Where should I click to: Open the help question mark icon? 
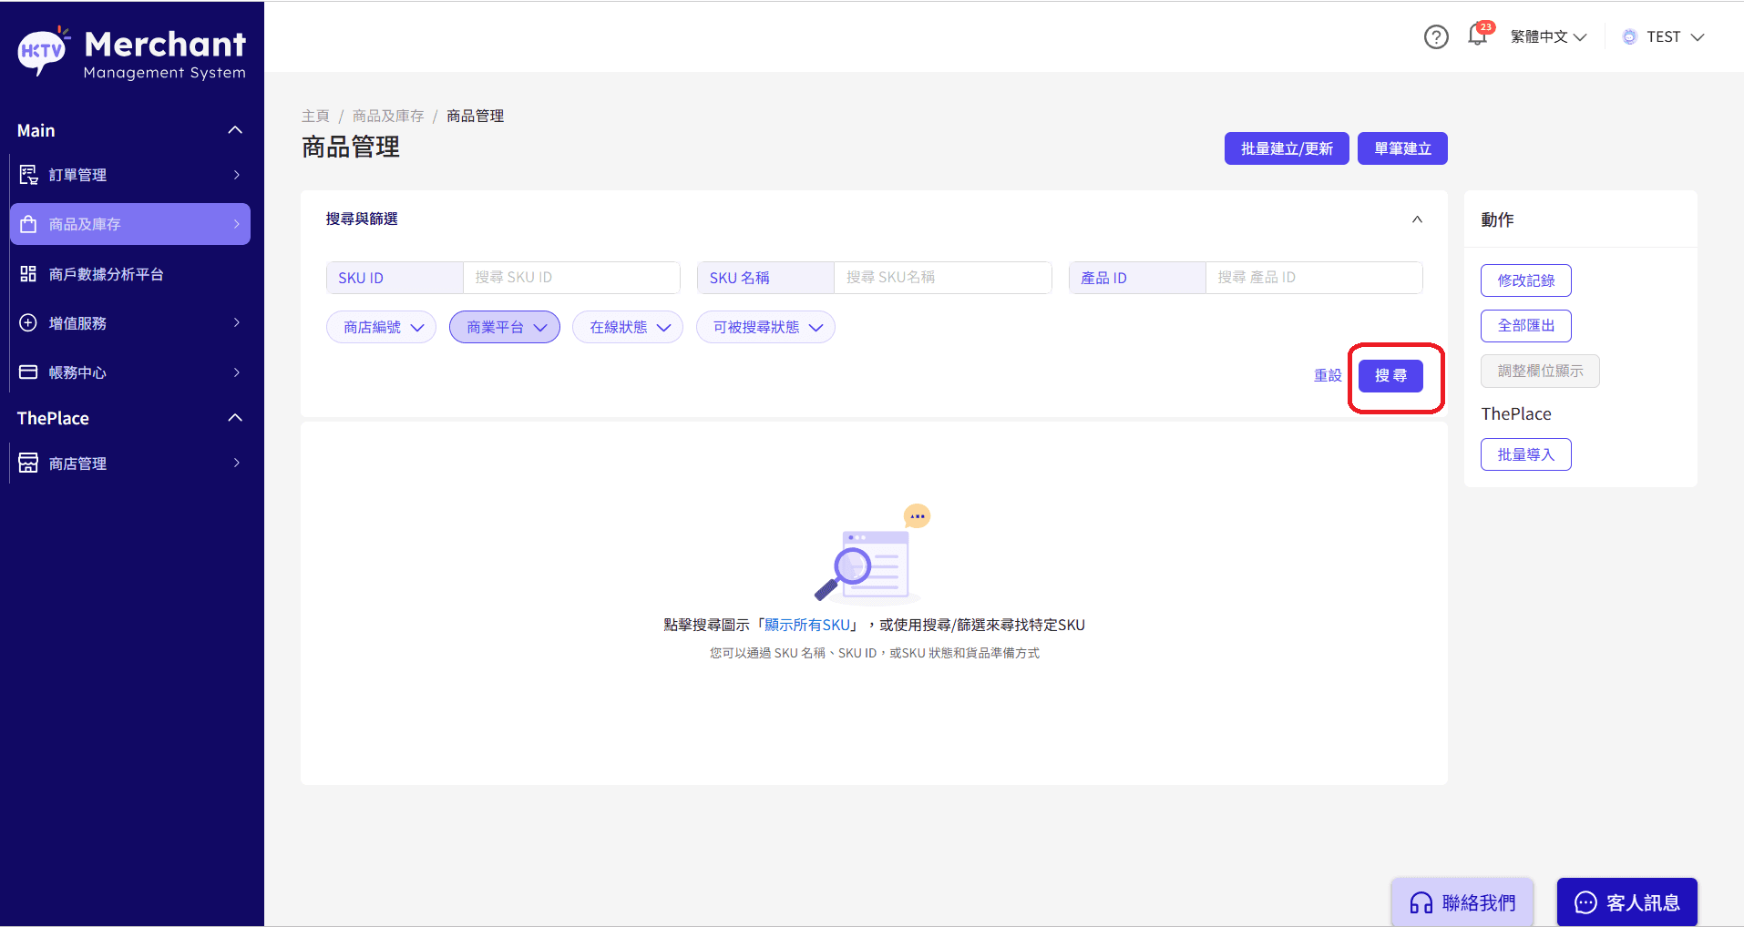click(1436, 37)
